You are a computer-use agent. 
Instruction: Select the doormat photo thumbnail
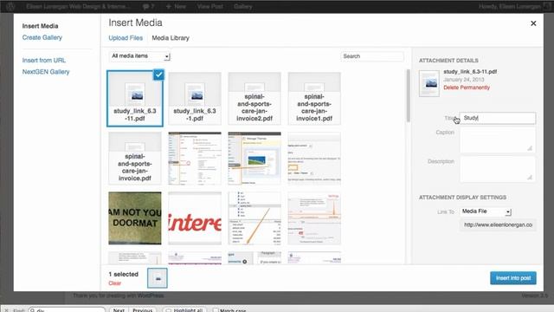pos(135,218)
